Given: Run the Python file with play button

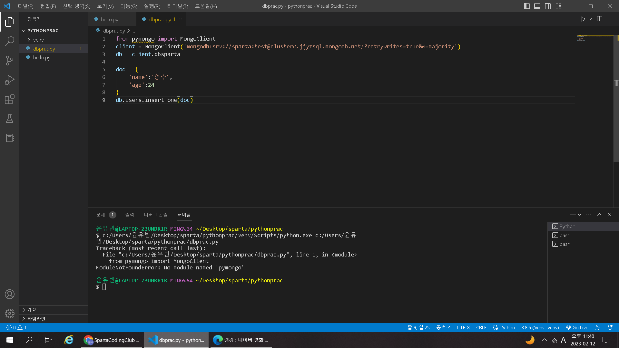Looking at the screenshot, I should 583,19.
